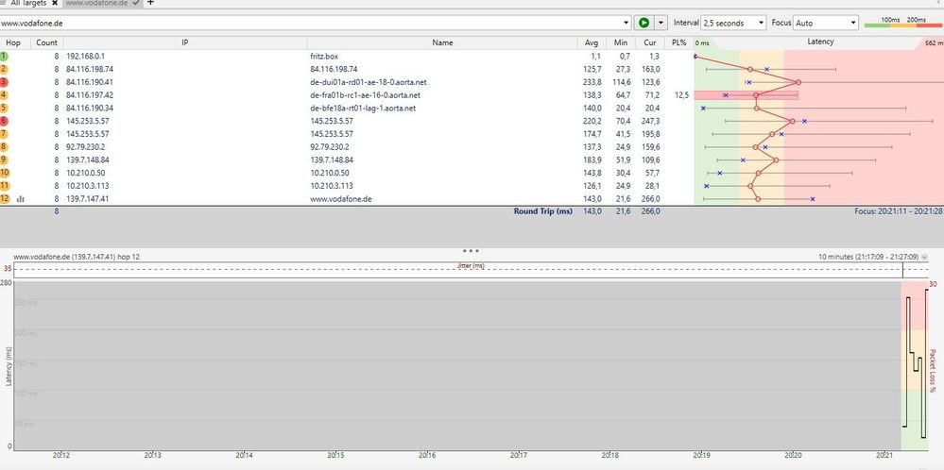Image resolution: width=944 pixels, height=470 pixels.
Task: Click the www.vodafone.de (139.7.147.41) hop 12 graph title
Action: tap(77, 257)
